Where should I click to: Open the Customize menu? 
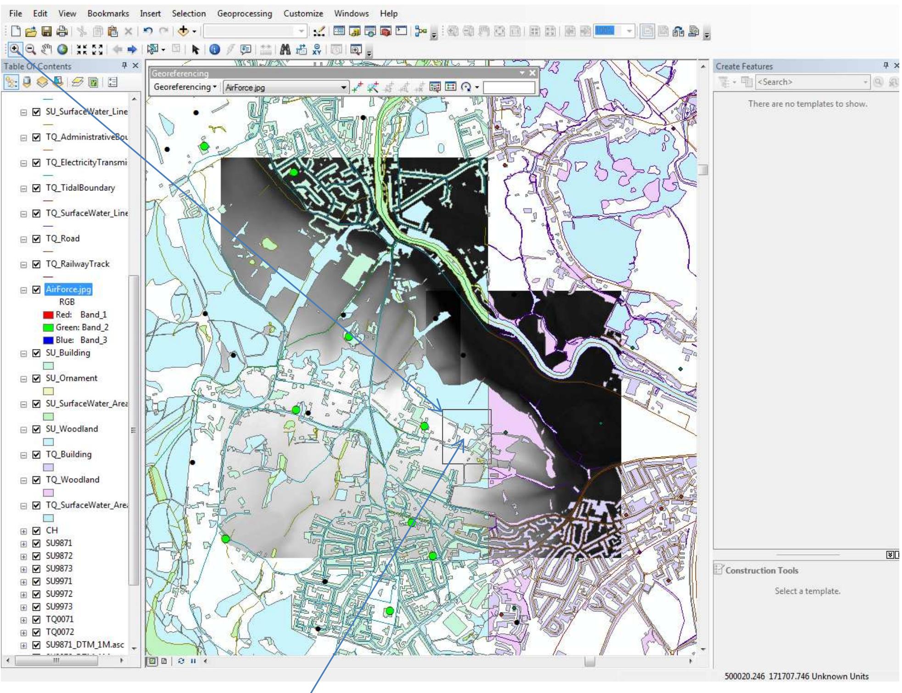(303, 13)
